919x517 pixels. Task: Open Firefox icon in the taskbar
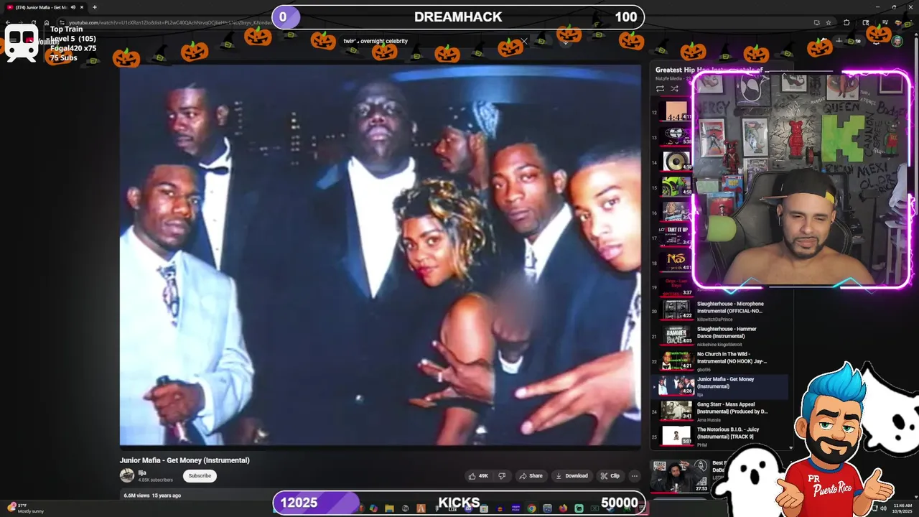(563, 508)
